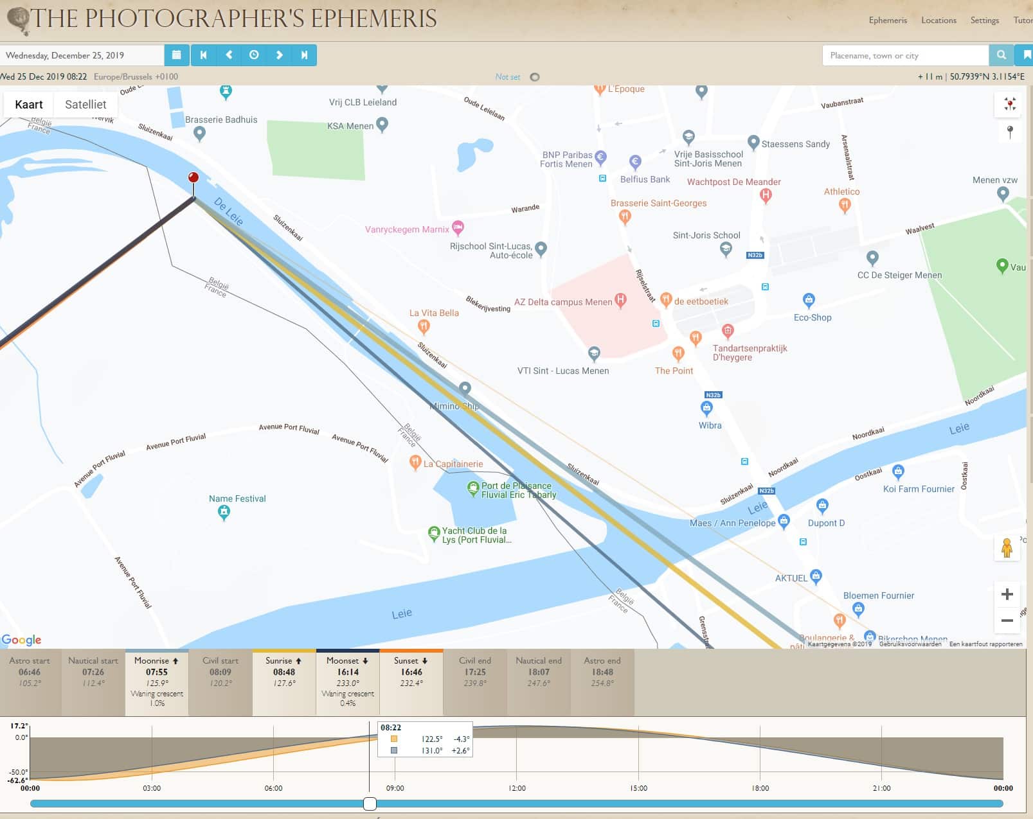
Task: Select the Staessens Sandy marker
Action: pyautogui.click(x=753, y=143)
